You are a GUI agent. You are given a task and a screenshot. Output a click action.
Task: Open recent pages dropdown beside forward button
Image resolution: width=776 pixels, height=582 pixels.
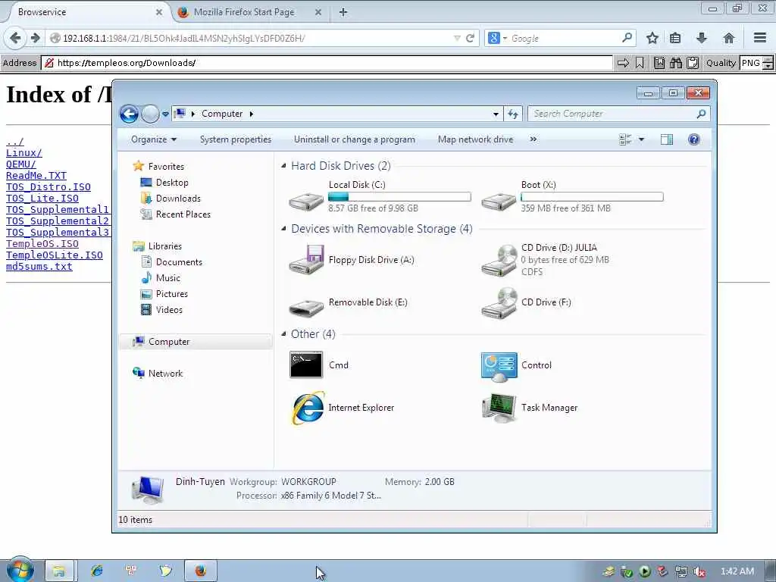pyautogui.click(x=165, y=114)
